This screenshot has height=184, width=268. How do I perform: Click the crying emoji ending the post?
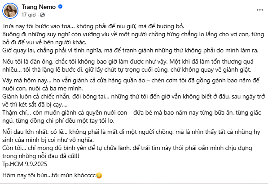point(99,175)
